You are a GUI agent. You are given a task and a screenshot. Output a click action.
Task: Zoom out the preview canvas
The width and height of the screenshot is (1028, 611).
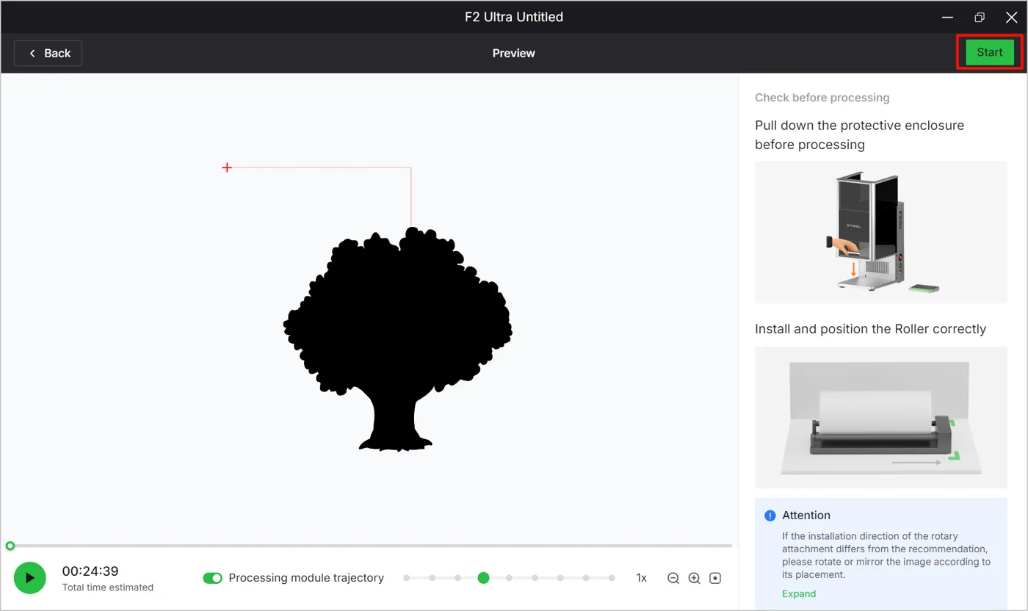coord(673,579)
